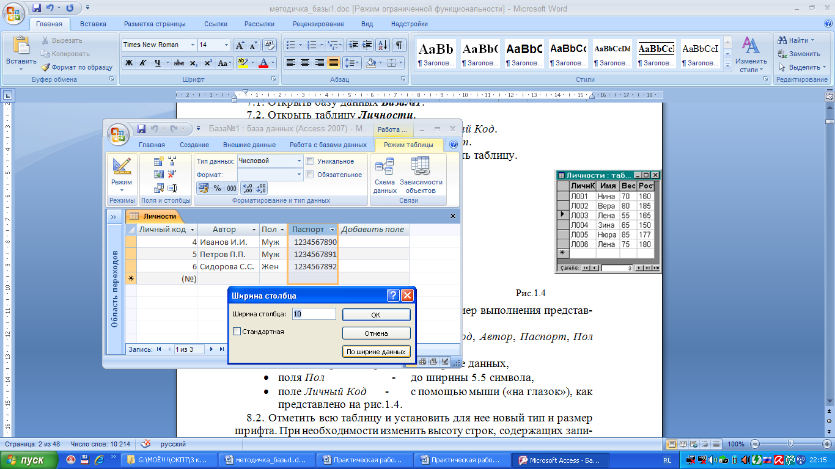
Task: Justify text in Word paragraph group
Action: click(333, 63)
